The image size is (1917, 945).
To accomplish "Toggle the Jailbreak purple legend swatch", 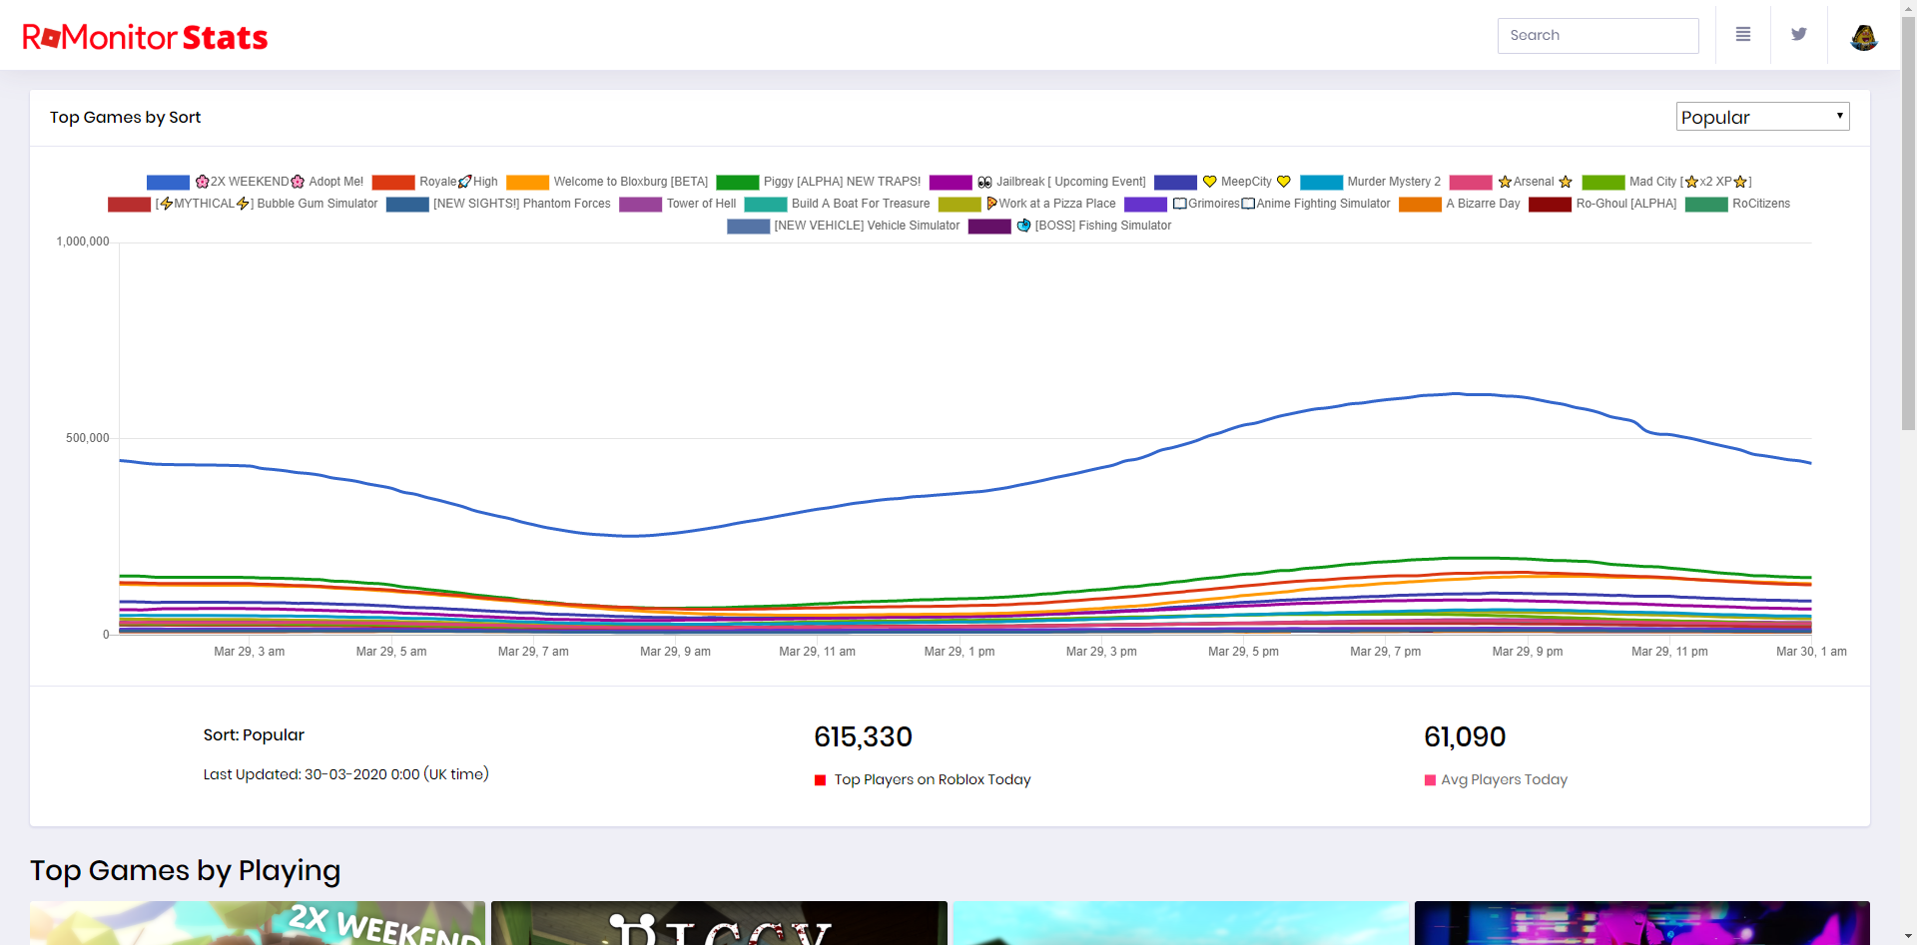I will tap(951, 183).
